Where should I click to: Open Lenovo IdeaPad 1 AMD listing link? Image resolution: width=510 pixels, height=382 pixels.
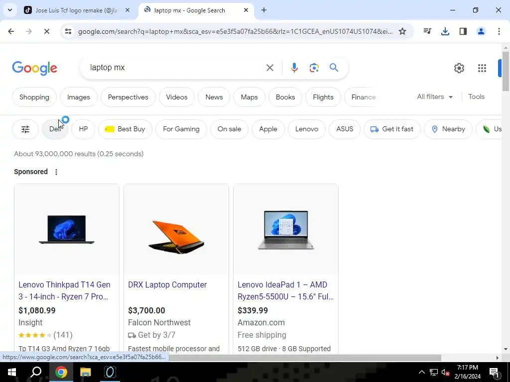pyautogui.click(x=285, y=290)
